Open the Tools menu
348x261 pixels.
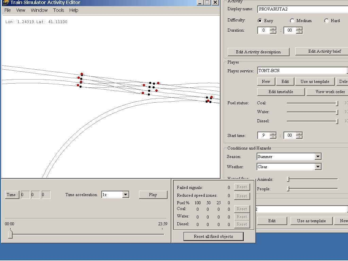[x=58, y=10]
